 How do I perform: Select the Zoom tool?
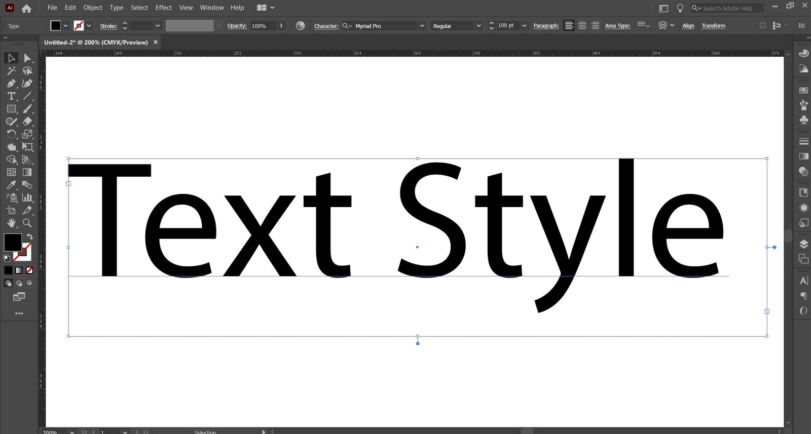[x=27, y=223]
